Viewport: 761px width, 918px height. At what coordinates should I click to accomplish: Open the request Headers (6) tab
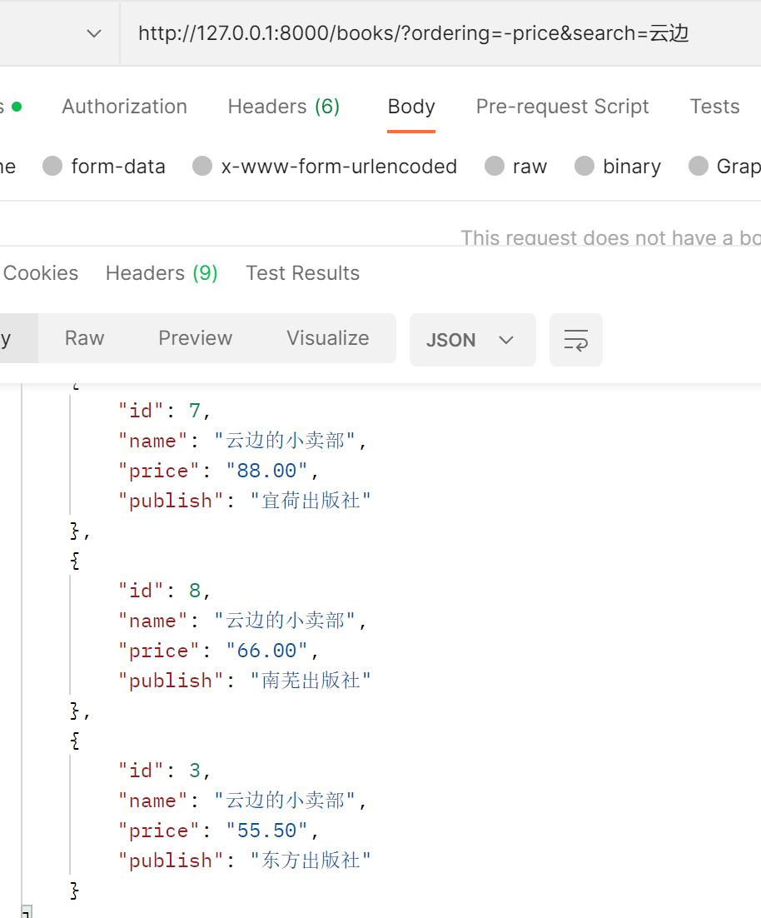283,107
